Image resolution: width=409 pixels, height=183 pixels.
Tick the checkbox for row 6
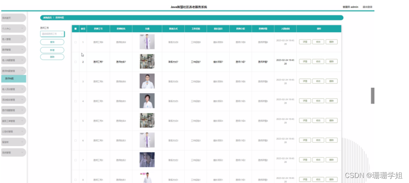click(x=75, y=141)
